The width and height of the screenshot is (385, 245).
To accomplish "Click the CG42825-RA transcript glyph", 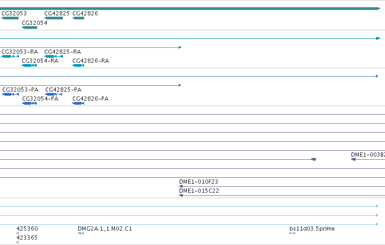I will 53,56.
